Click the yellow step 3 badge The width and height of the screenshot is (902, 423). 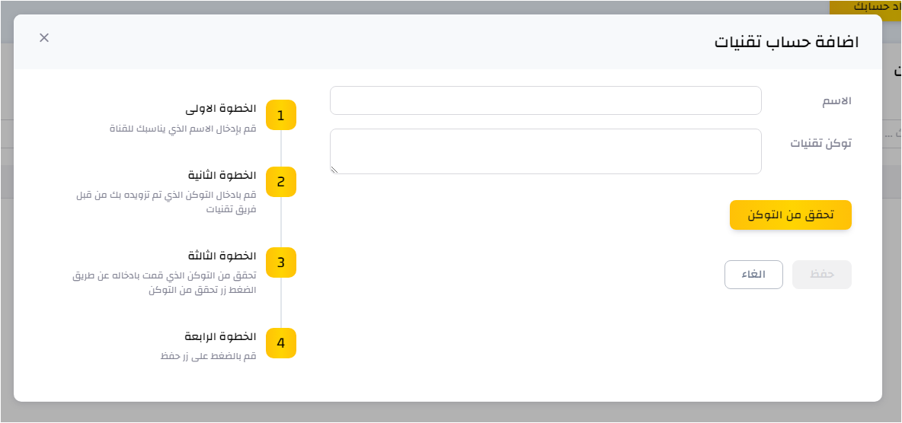[x=280, y=262]
